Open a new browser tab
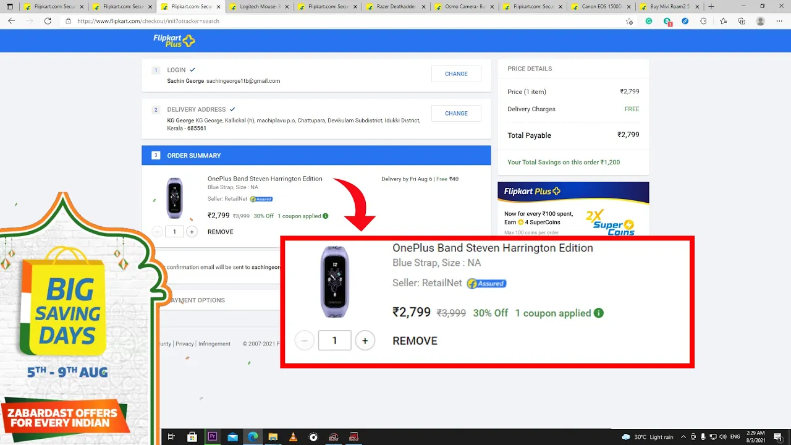 point(711,6)
